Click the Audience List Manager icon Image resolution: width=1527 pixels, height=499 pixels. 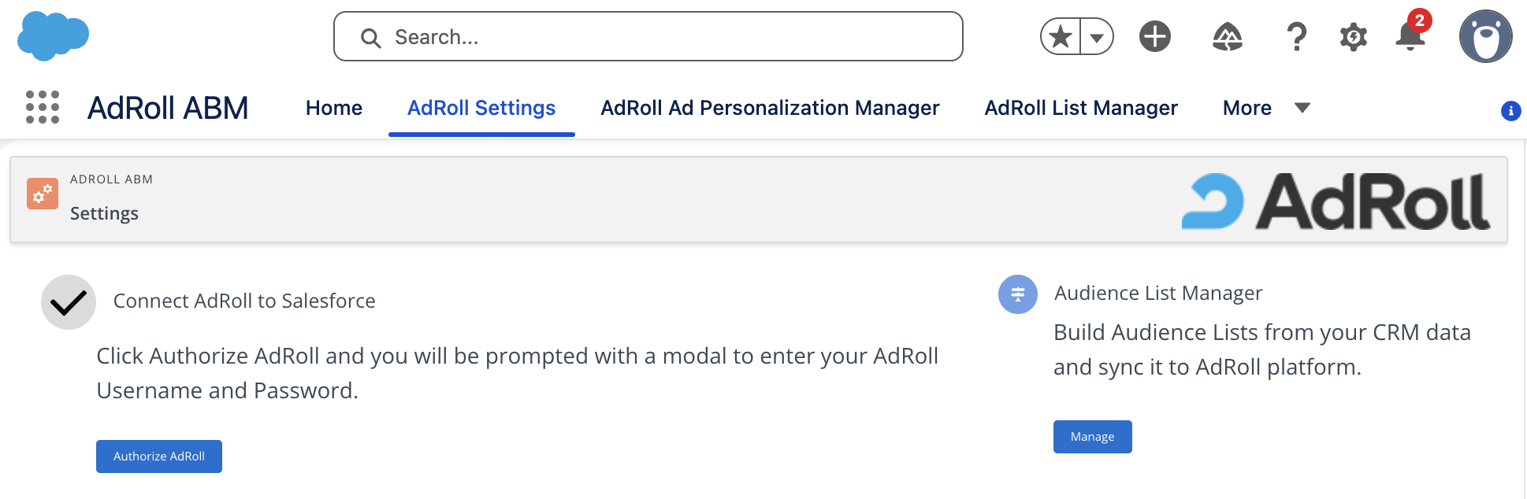[1017, 294]
